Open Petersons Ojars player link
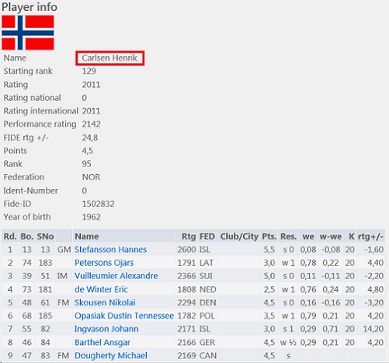This screenshot has height=363, width=389. pos(104,263)
